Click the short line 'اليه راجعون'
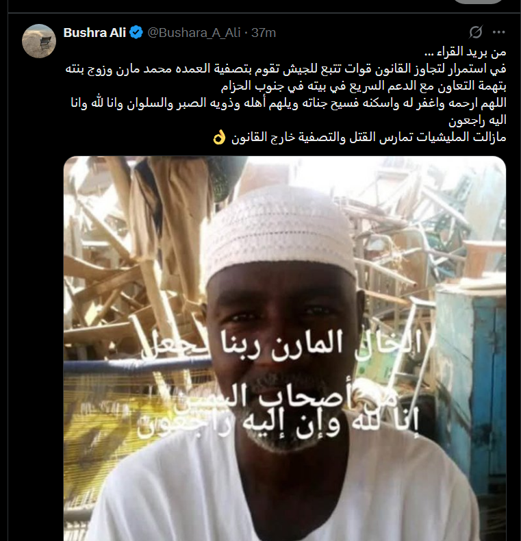This screenshot has width=521, height=541. point(477,120)
